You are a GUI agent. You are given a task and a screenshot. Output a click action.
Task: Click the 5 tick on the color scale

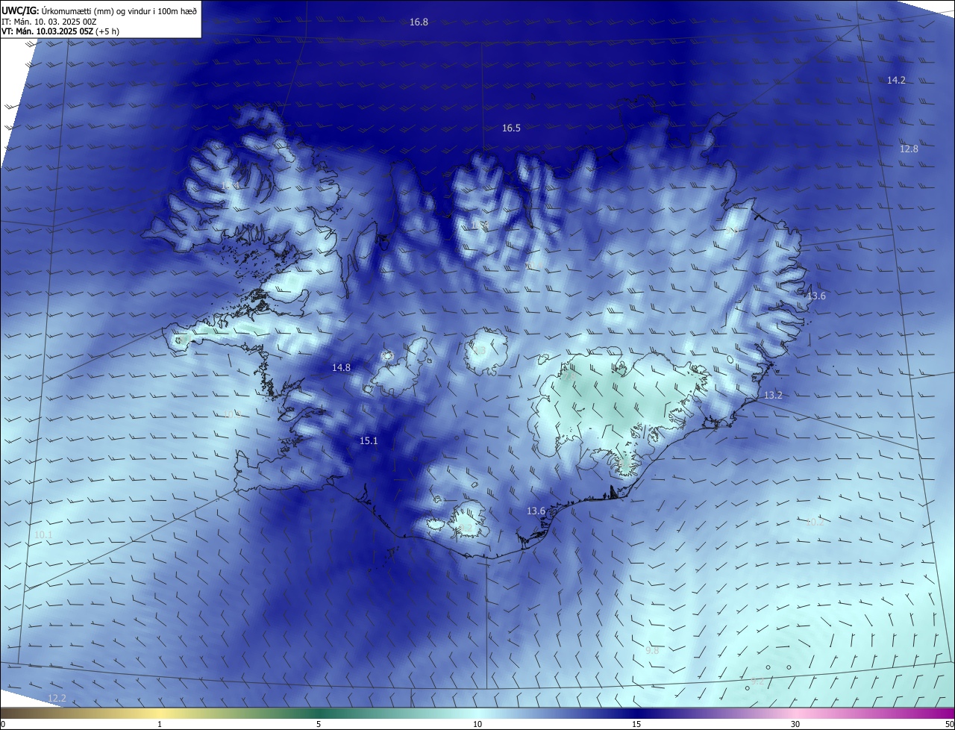coord(319,724)
